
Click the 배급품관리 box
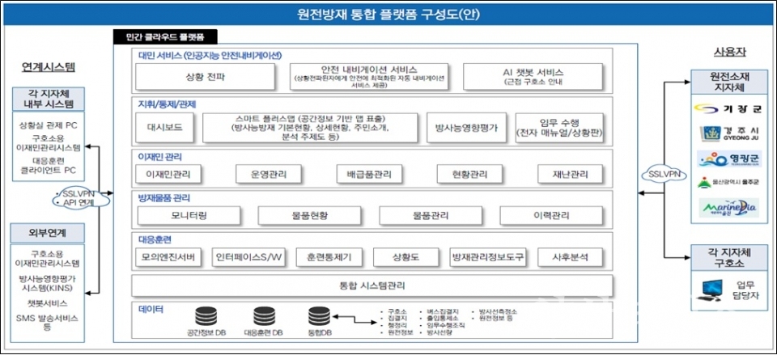click(x=369, y=175)
